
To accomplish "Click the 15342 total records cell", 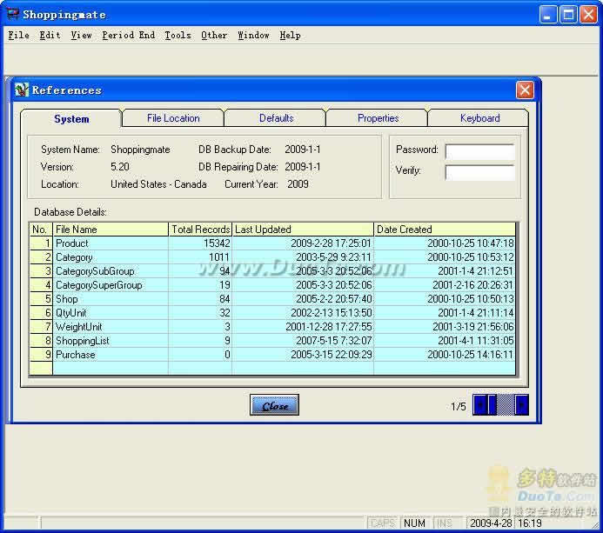I will pyautogui.click(x=200, y=243).
